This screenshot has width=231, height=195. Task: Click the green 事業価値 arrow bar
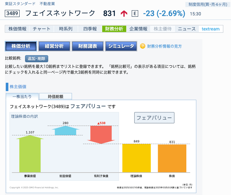30,154
